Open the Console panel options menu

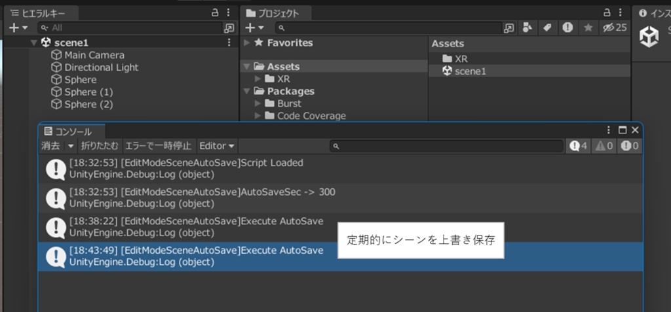tap(609, 130)
